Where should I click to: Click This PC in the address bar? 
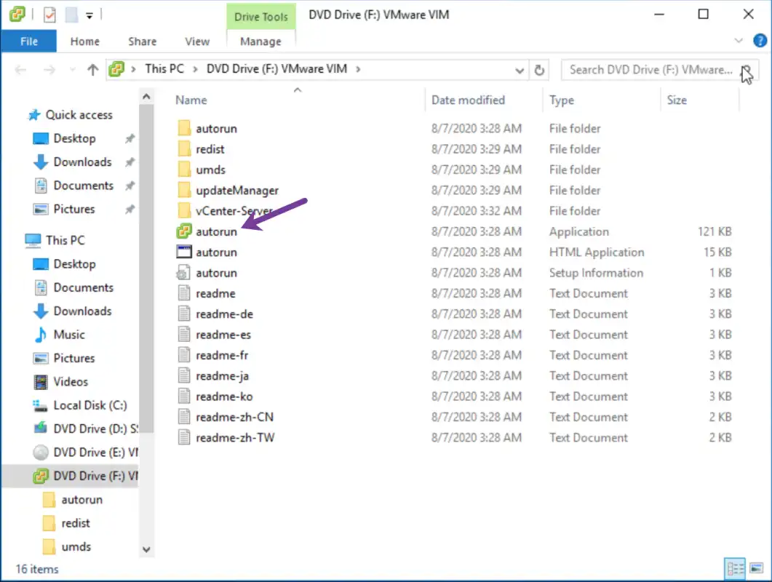click(x=164, y=69)
